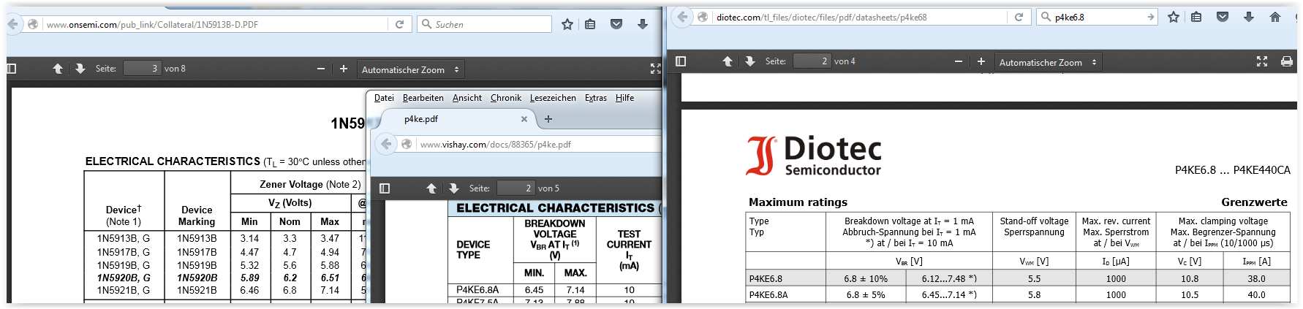The width and height of the screenshot is (1303, 309).
Task: Reload the onsemi 1N5913B PDF page
Action: click(x=399, y=24)
